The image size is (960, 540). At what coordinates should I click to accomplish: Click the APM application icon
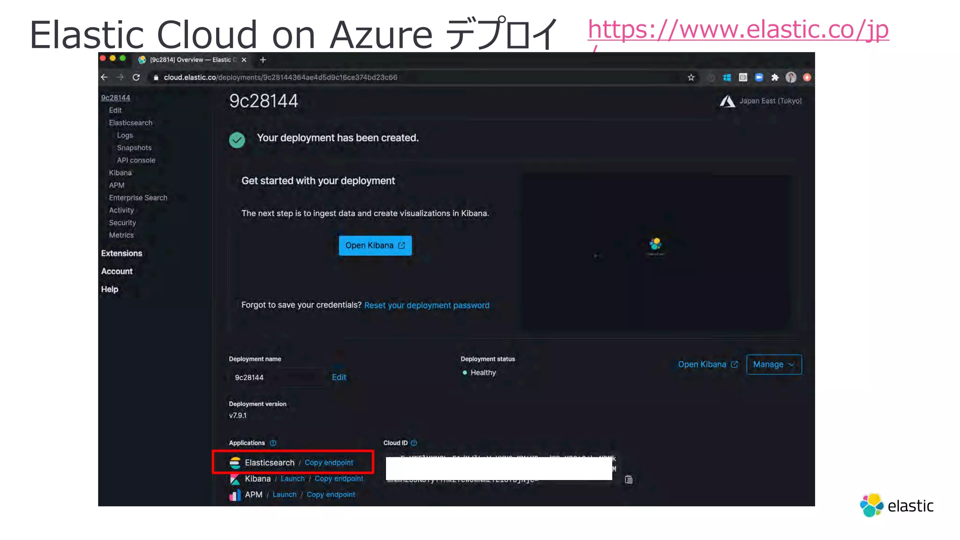[235, 495]
